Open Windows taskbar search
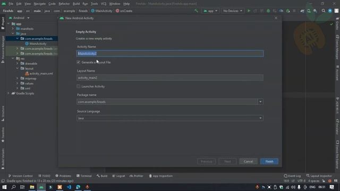This screenshot has width=340, height=191. point(13,187)
